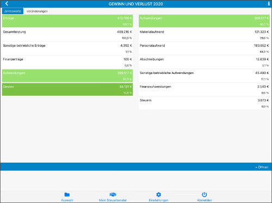Tap the Mein Steuerberater handshake icon

[x=113, y=195]
